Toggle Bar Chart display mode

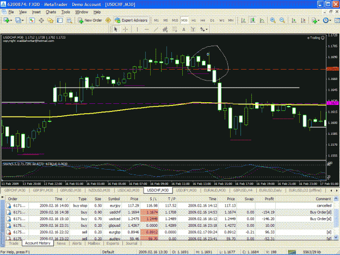(x=243, y=20)
